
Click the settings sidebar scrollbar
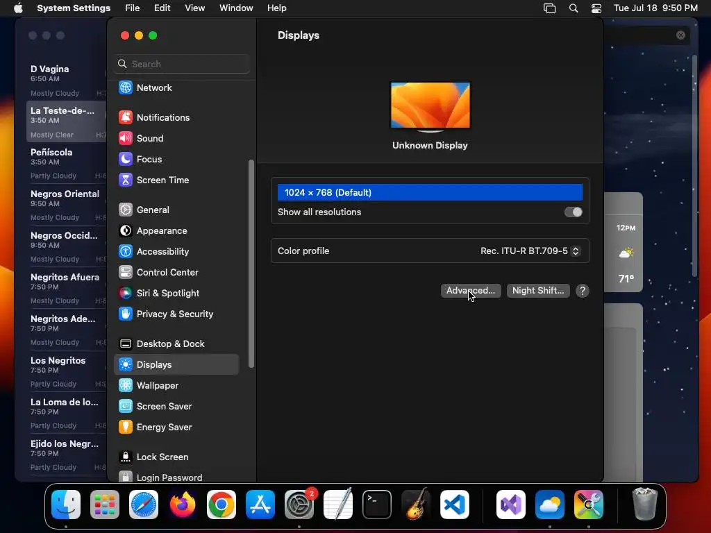251,263
